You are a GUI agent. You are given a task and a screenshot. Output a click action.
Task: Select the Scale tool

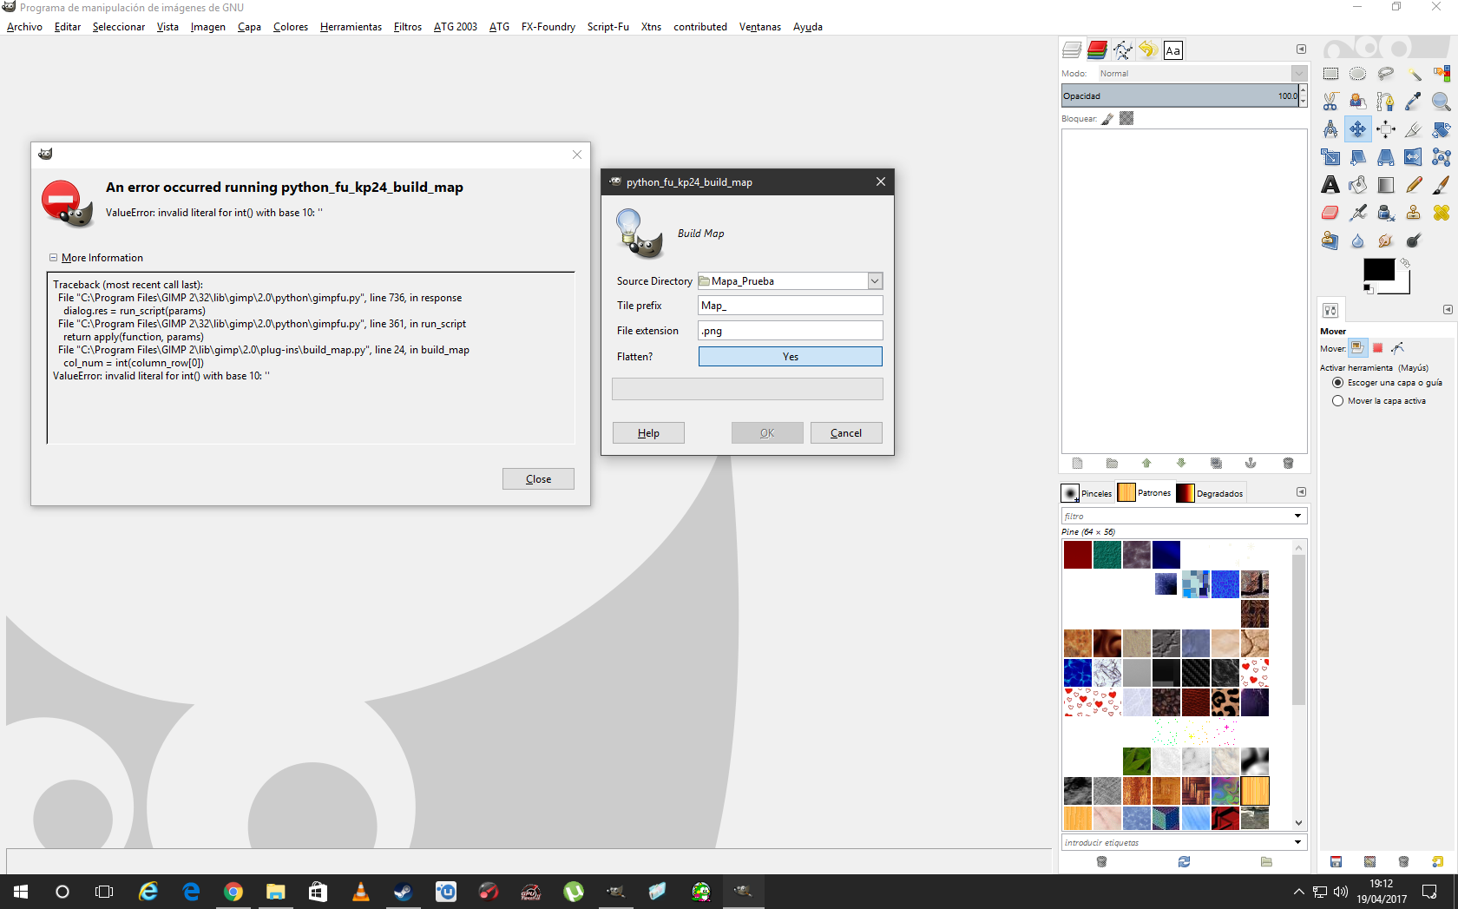click(1330, 157)
